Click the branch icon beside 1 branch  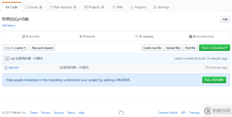pos(81,36)
